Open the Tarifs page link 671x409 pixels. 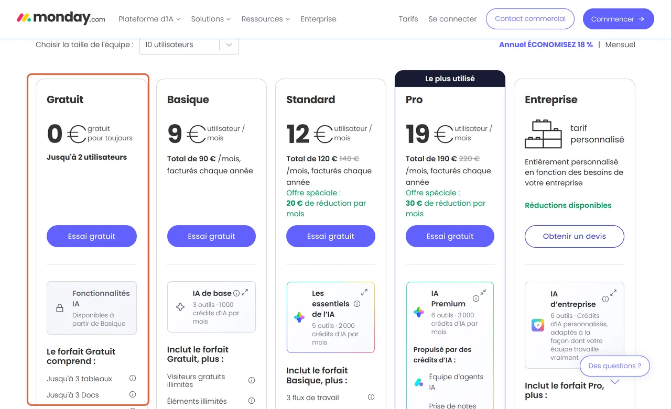click(x=408, y=19)
